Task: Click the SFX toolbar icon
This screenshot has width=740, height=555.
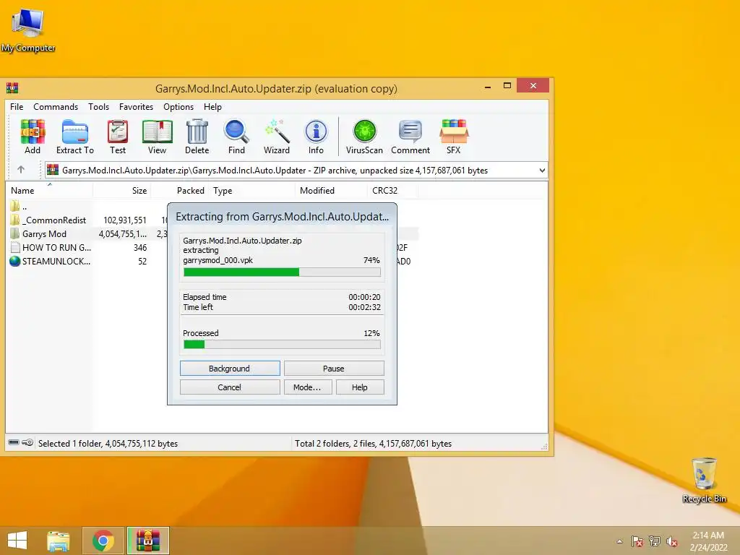Action: [x=454, y=137]
